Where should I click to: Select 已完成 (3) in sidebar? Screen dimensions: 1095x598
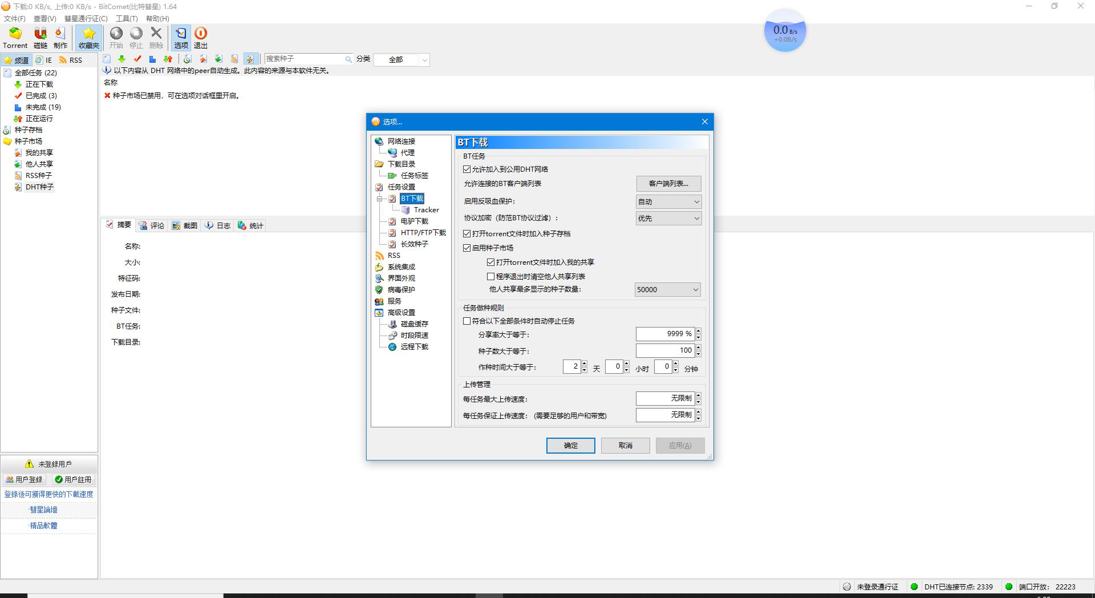(41, 95)
